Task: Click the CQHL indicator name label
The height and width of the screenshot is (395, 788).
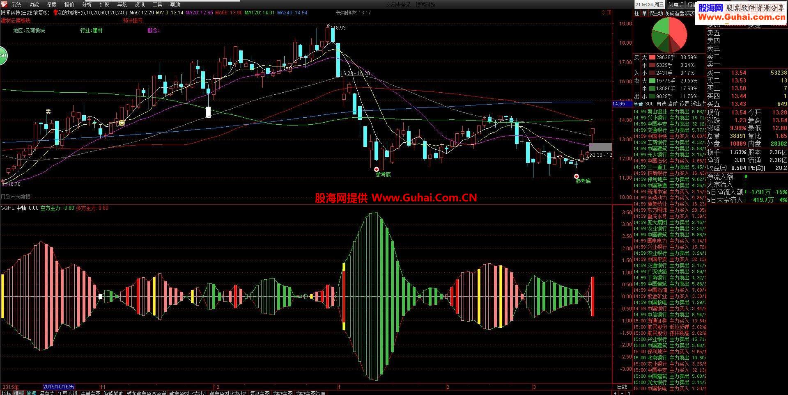Action: (x=7, y=208)
